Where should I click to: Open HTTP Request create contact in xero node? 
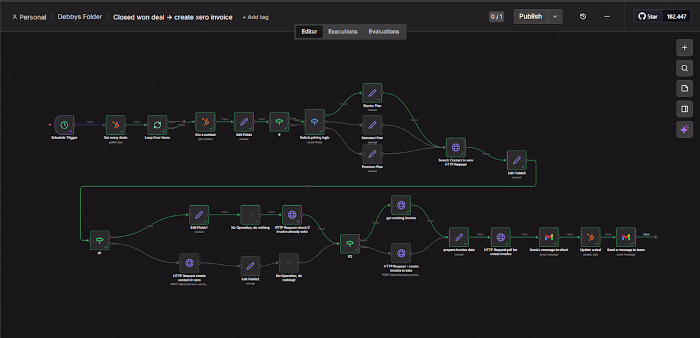[x=189, y=263]
